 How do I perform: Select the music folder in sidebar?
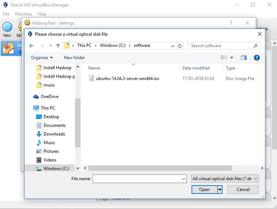pyautogui.click(x=46, y=85)
